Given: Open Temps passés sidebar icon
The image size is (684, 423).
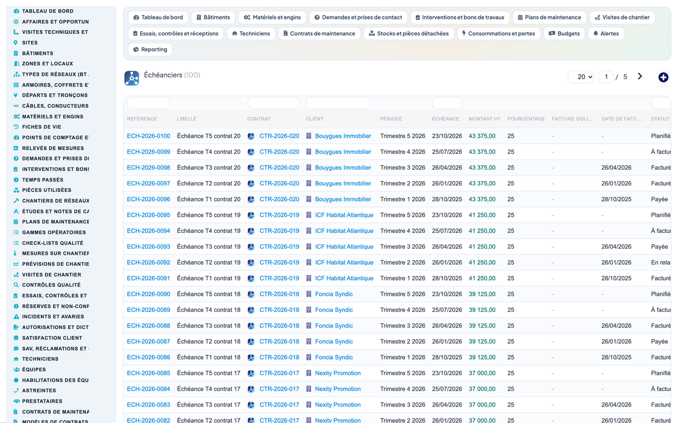Looking at the screenshot, I should 16,180.
